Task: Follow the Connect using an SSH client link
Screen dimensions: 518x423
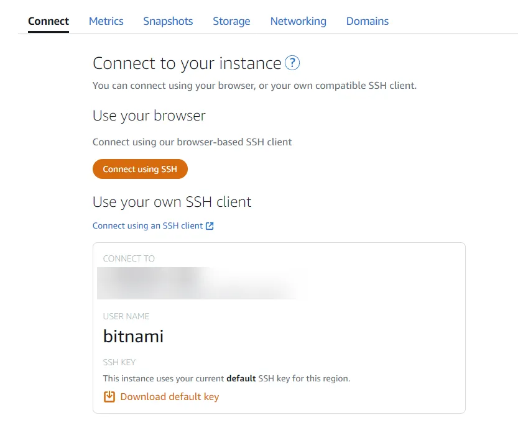Action: [x=147, y=226]
